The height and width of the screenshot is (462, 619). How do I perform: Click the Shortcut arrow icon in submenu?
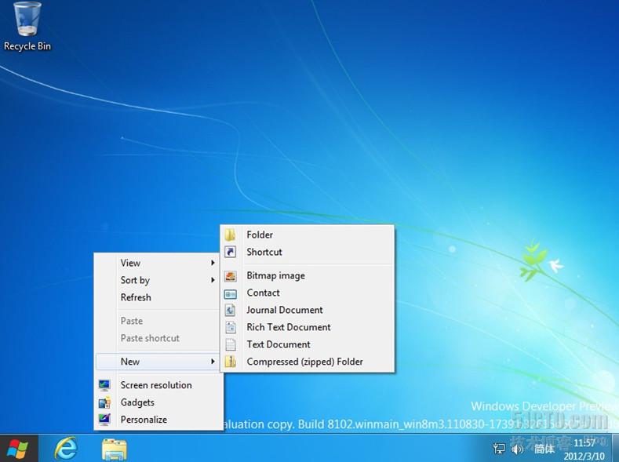tap(230, 252)
